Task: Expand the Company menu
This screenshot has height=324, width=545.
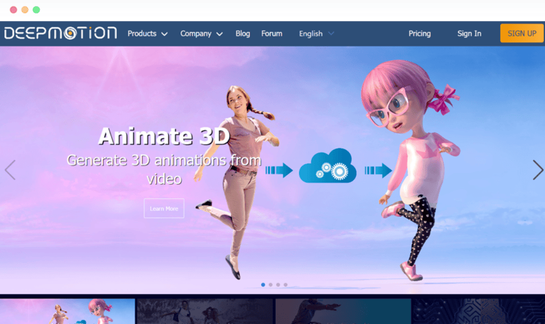Action: click(201, 33)
